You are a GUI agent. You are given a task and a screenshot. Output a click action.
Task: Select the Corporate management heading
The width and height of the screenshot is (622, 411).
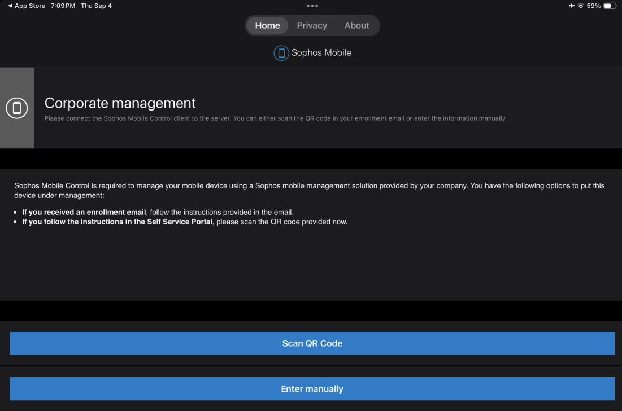(x=120, y=103)
